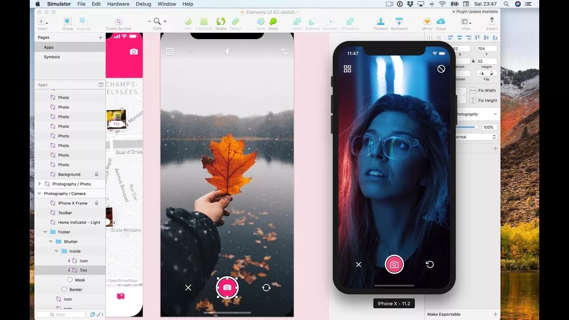The image size is (569, 320).
Task: Toggle lock on Background layer
Action: [96, 174]
